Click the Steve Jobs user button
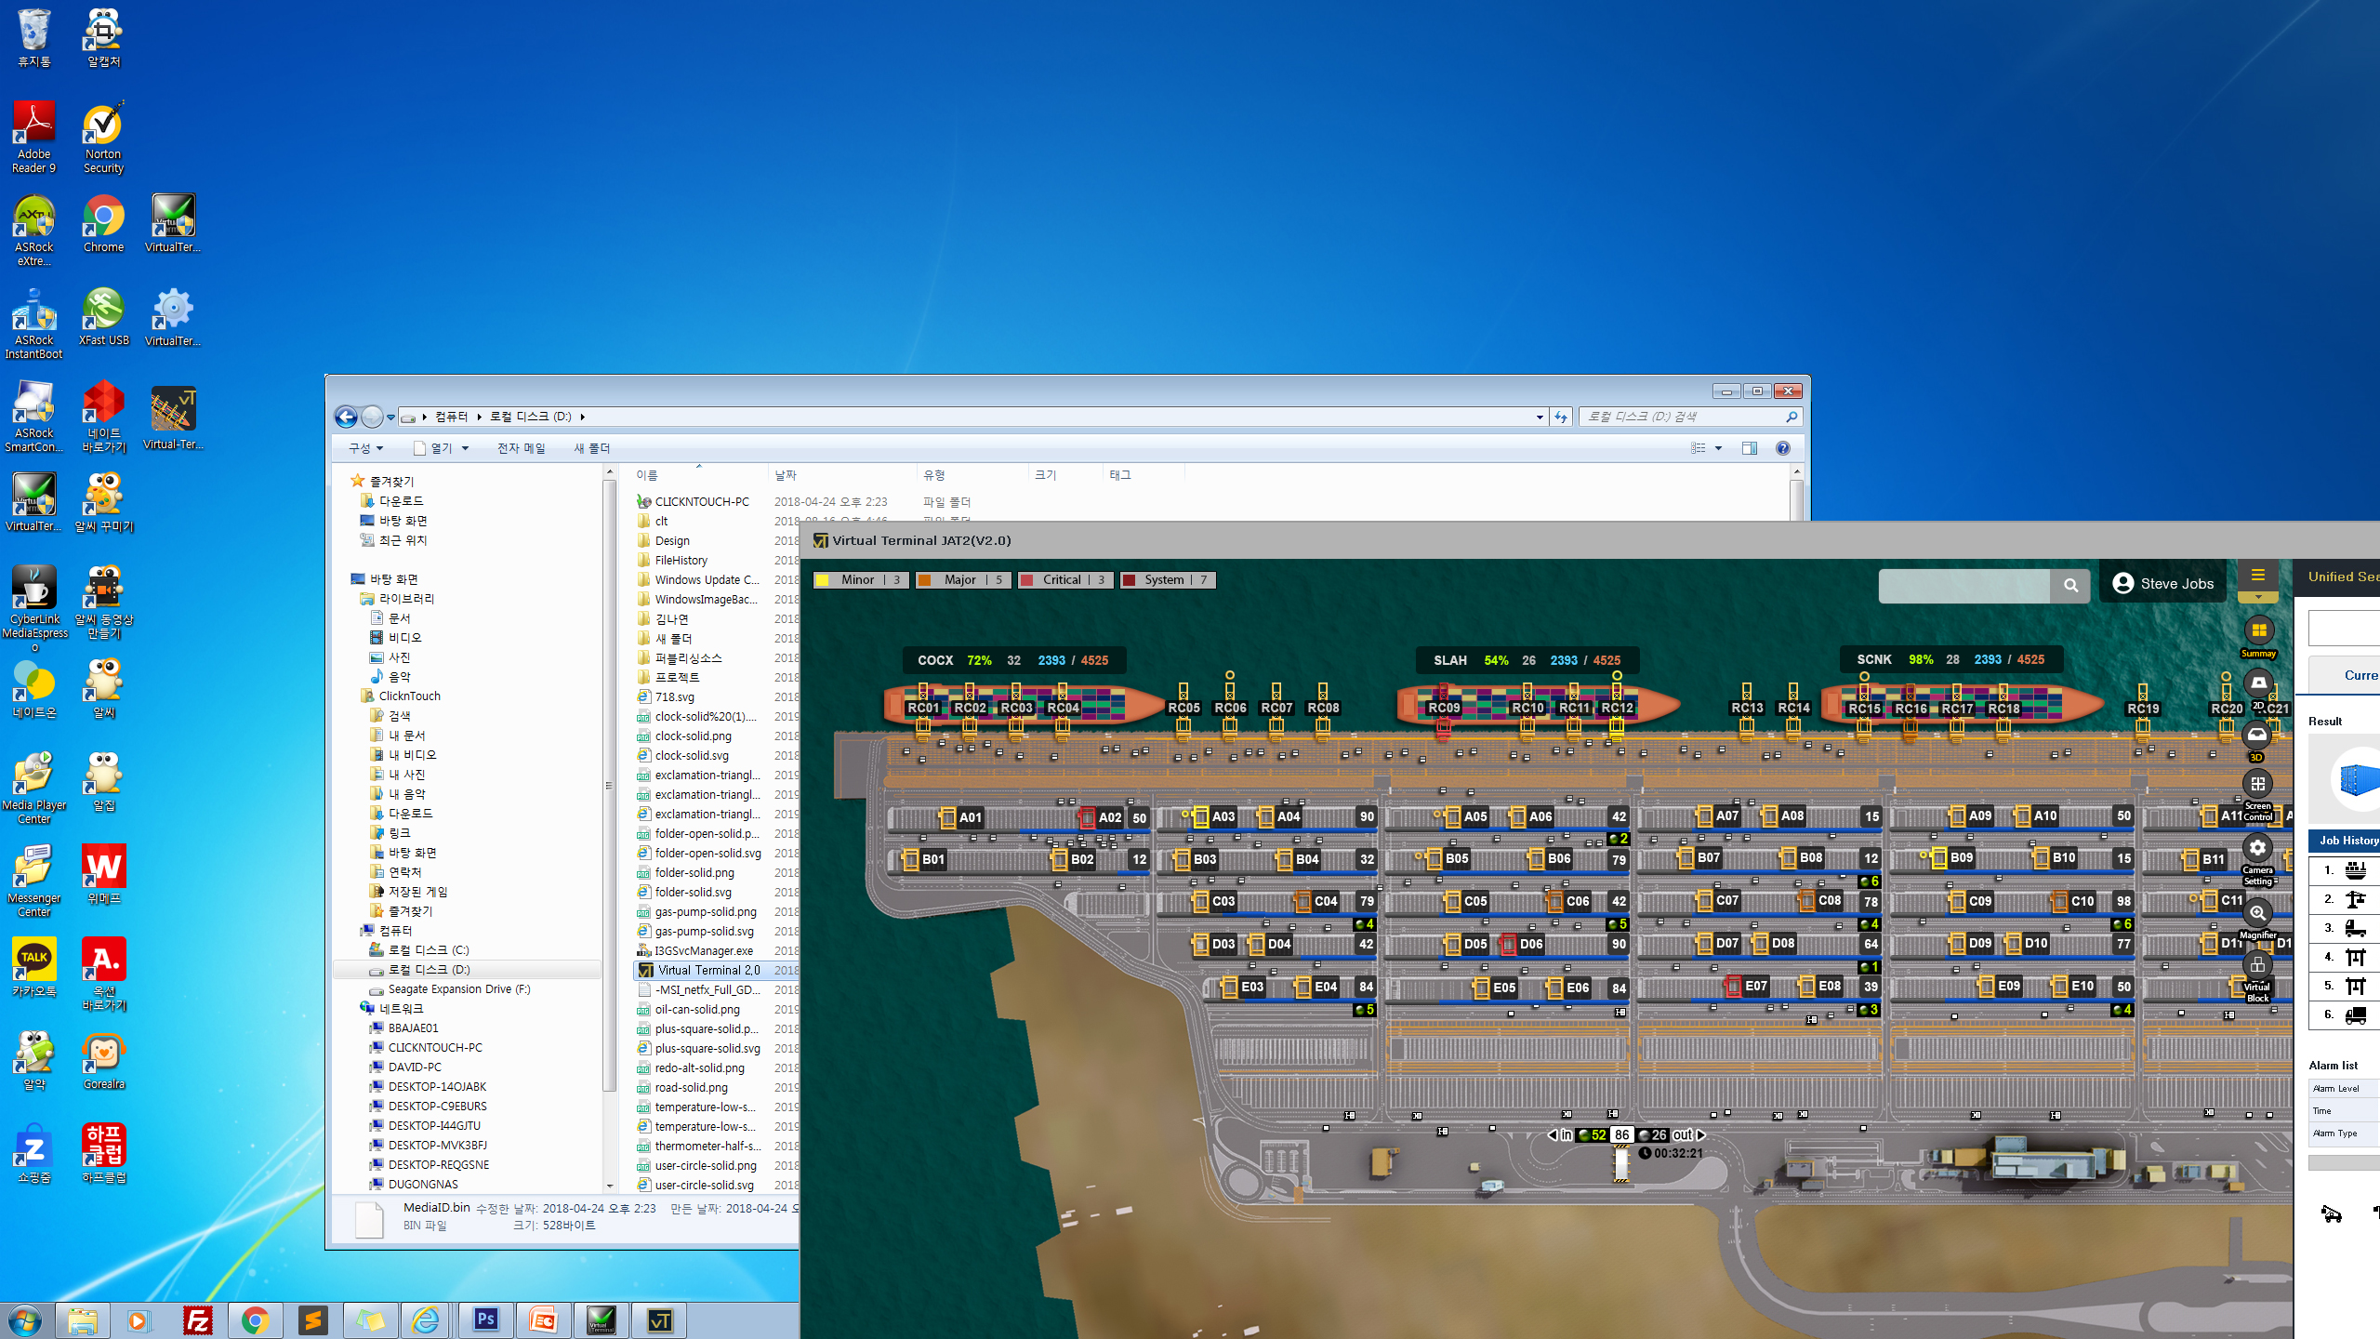The height and width of the screenshot is (1339, 2380). coord(2162,584)
